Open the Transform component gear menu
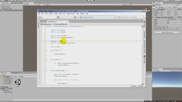The image size is (182, 102). 181,9
